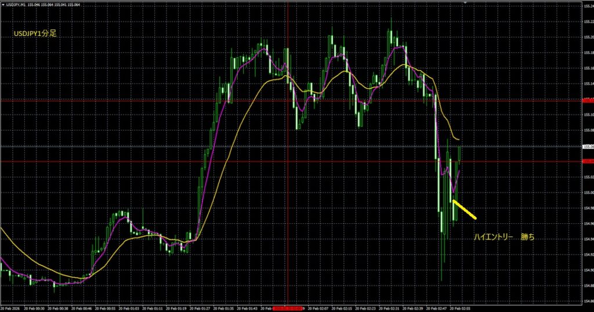Click the '20 Feb 01:03' time axis label
This screenshot has height=312, width=594.
[129, 309]
